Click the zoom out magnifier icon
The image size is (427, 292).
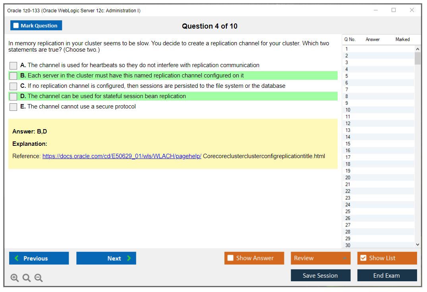click(x=39, y=278)
